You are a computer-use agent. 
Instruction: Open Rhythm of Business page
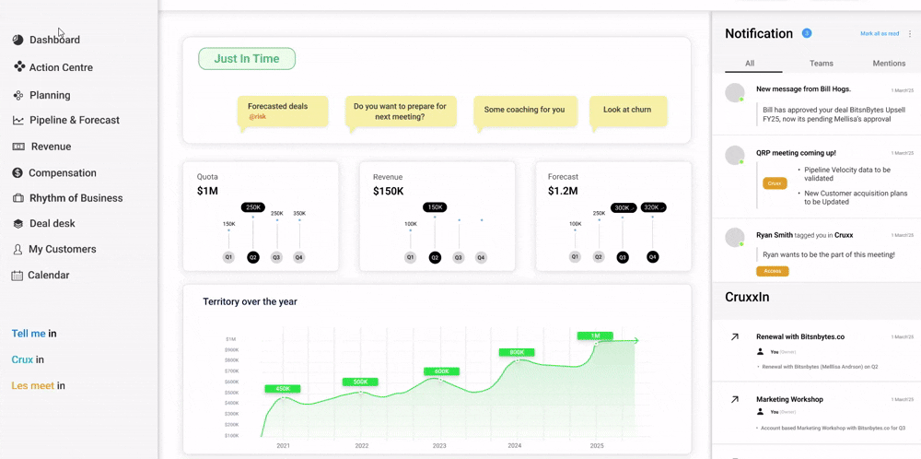[x=76, y=198]
